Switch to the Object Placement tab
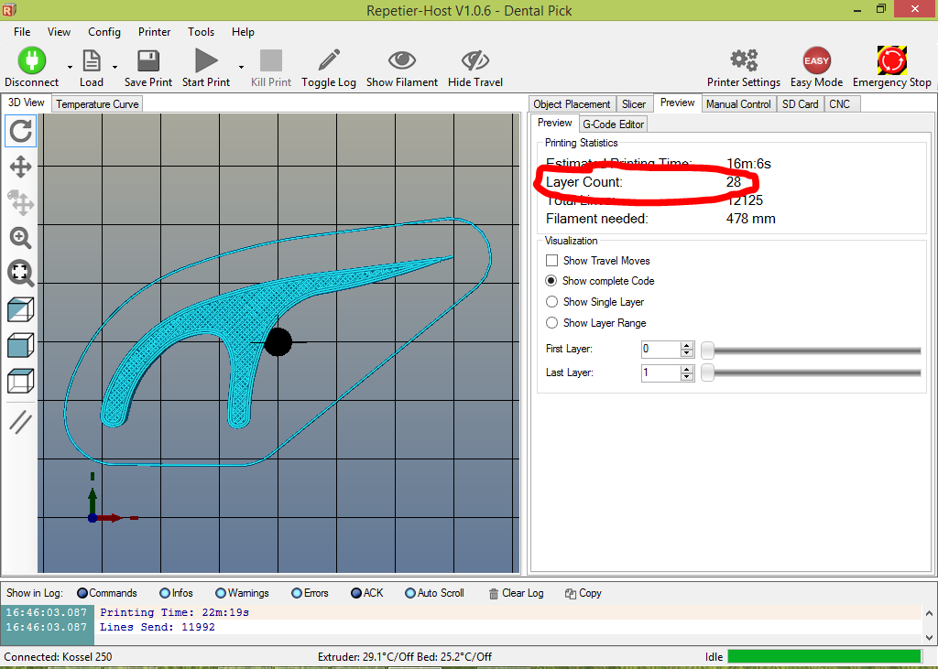This screenshot has width=938, height=669. click(x=572, y=104)
